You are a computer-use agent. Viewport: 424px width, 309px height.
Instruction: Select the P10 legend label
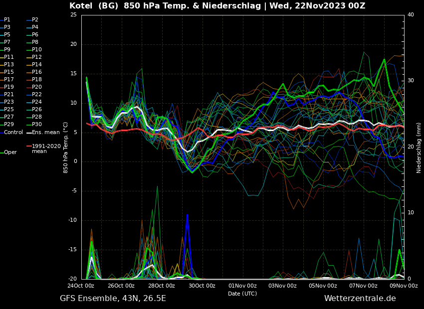point(37,50)
